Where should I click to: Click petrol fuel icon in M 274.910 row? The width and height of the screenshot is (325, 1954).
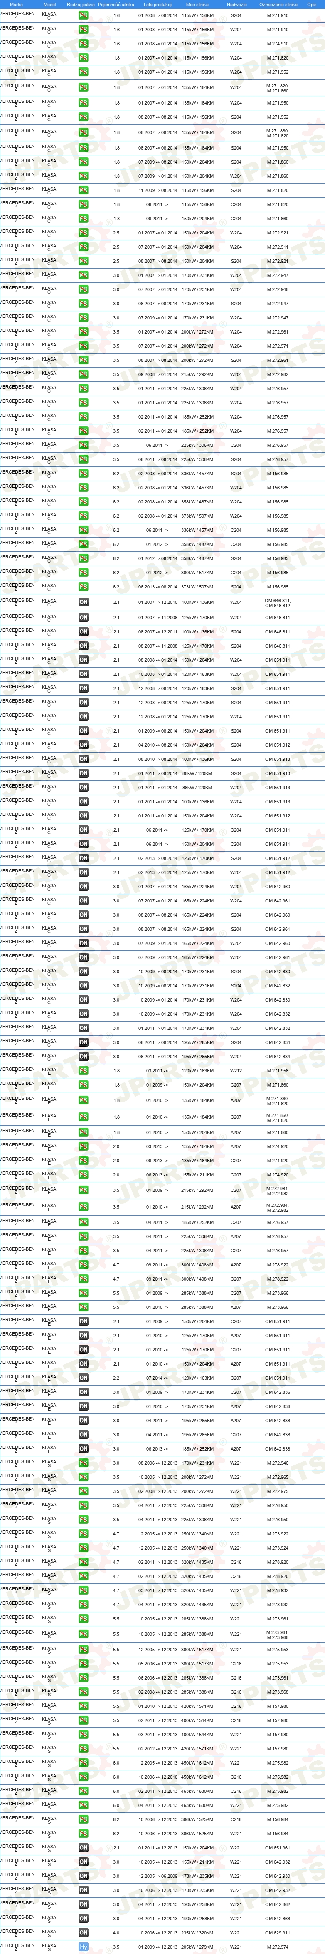(x=84, y=44)
